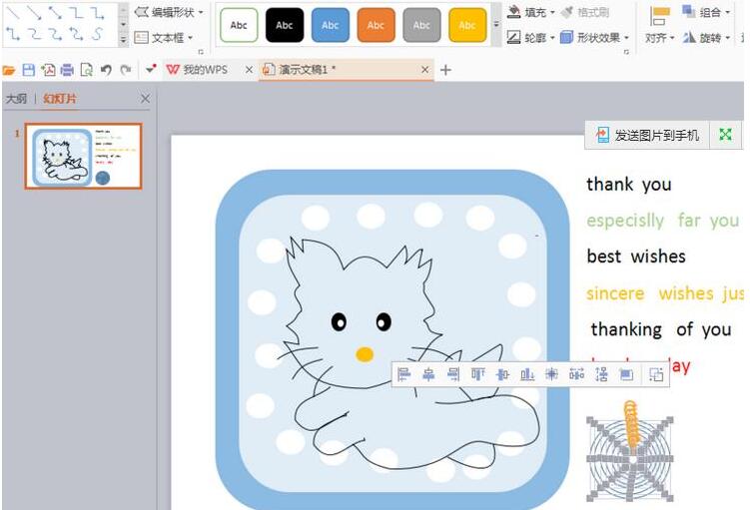The height and width of the screenshot is (510, 750).
Task: Undo the last action
Action: coord(106,70)
